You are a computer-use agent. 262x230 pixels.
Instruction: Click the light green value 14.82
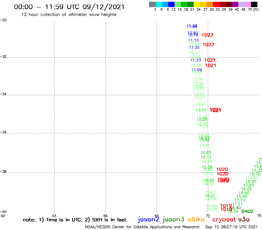[253, 178]
